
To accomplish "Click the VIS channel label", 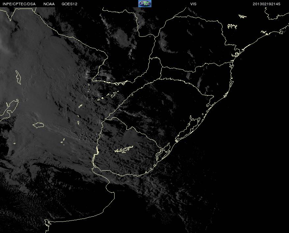I will point(193,4).
